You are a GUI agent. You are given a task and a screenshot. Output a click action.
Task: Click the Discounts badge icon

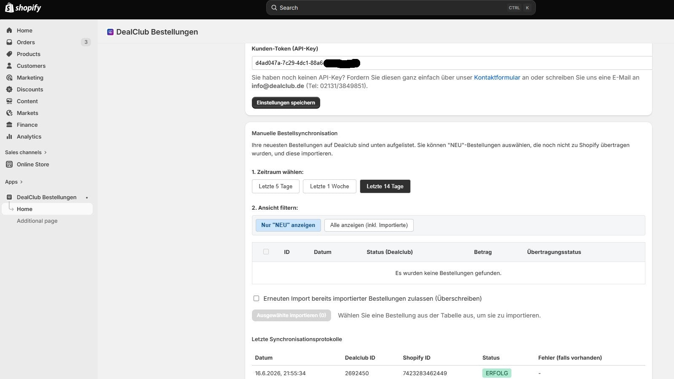click(x=9, y=89)
